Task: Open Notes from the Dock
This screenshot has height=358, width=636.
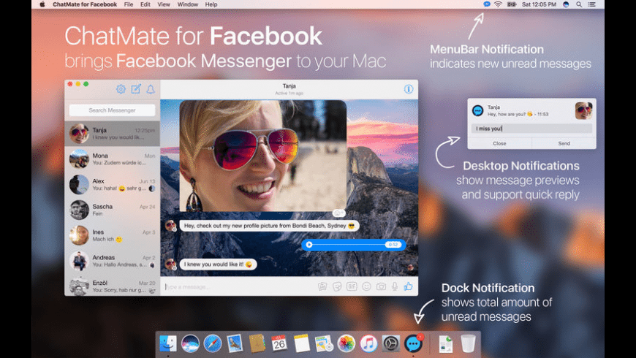Action: point(301,344)
